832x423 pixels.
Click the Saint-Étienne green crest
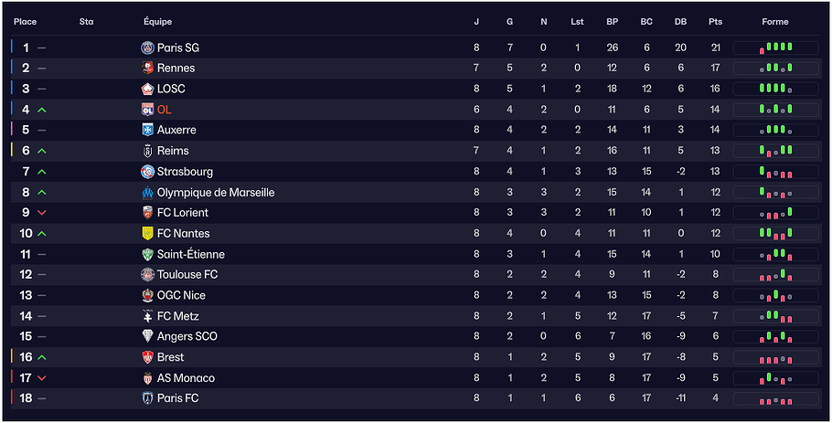click(147, 254)
